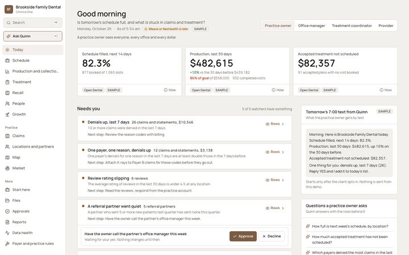Viewport: 409px width, 255px height.
Task: Click the SAMPLE badge on Tomorrow's text card
Action: 385,112
